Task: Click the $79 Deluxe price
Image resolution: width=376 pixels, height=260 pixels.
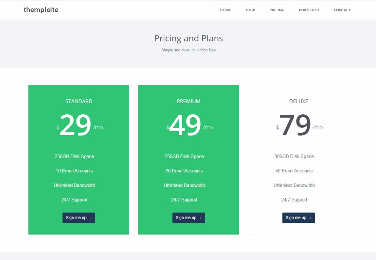Action: [x=295, y=125]
